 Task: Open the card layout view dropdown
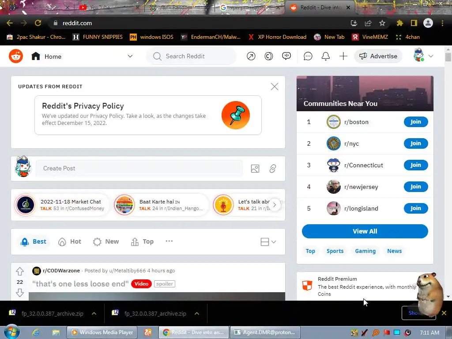click(x=268, y=242)
